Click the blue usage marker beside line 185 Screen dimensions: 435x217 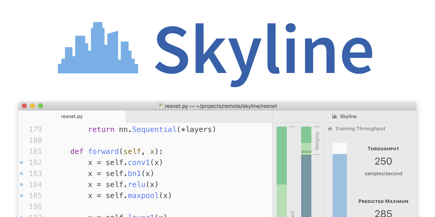point(21,195)
